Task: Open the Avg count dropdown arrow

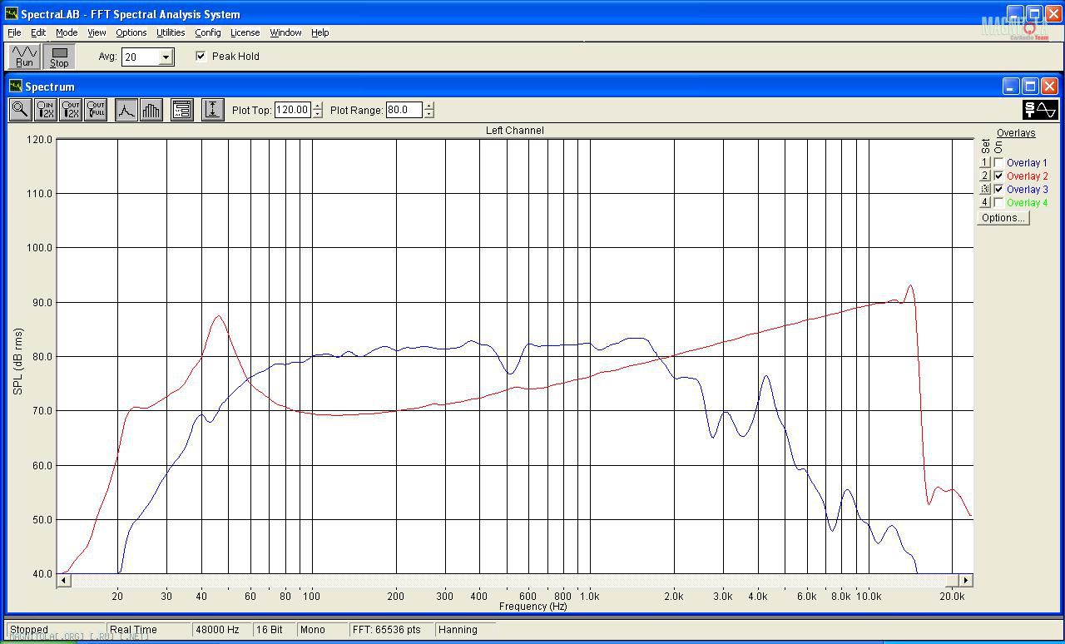Action: 166,57
